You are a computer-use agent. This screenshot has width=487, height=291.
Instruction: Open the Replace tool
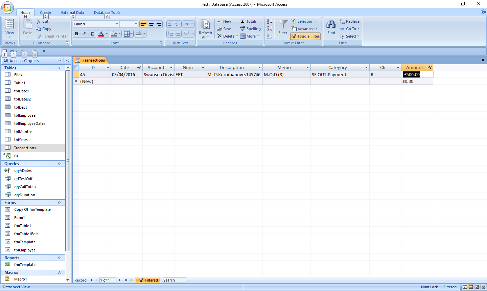click(349, 21)
